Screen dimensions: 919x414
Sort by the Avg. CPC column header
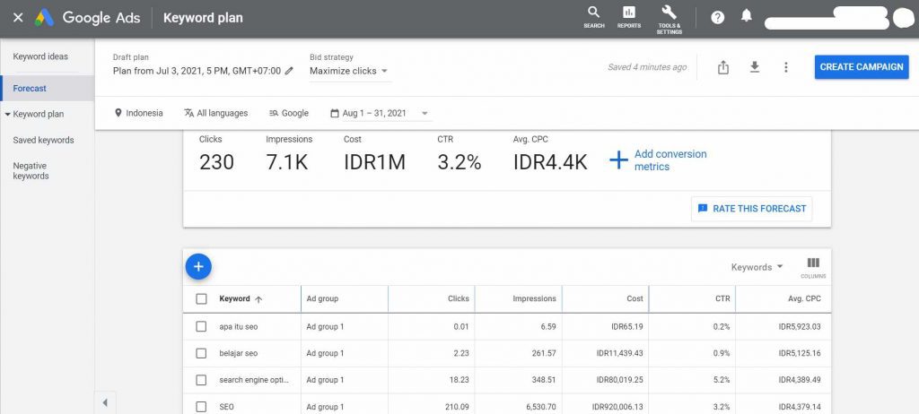click(804, 298)
